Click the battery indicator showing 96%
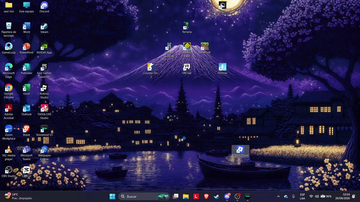This screenshot has height=202, width=360. [x=326, y=196]
